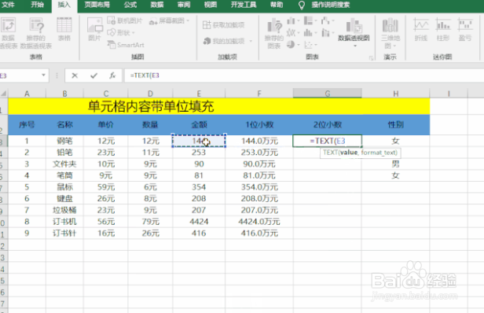Insert a SmartArt graphic
The height and width of the screenshot is (313, 484).
coord(126,45)
